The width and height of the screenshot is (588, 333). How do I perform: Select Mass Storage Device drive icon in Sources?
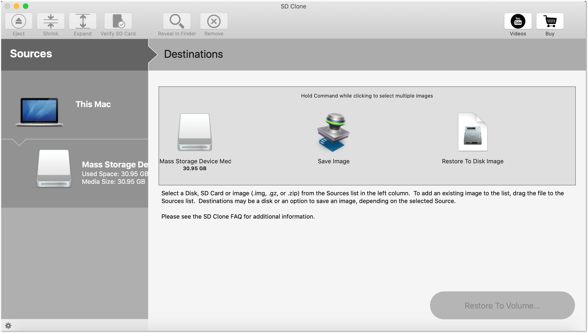[x=54, y=169]
